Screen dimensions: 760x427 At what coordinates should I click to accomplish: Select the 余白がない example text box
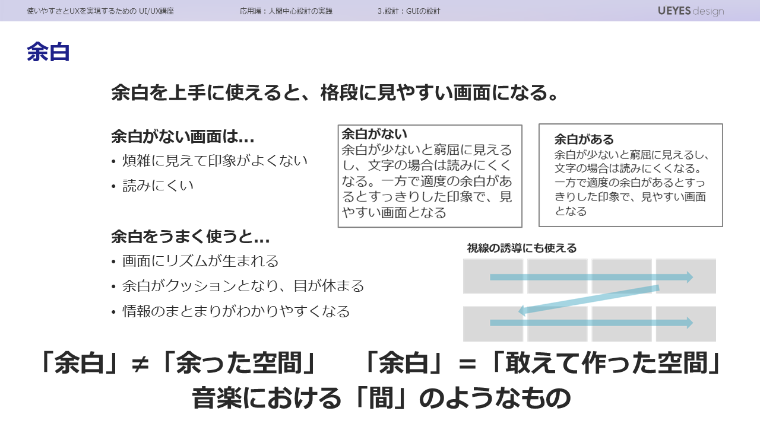(x=430, y=176)
